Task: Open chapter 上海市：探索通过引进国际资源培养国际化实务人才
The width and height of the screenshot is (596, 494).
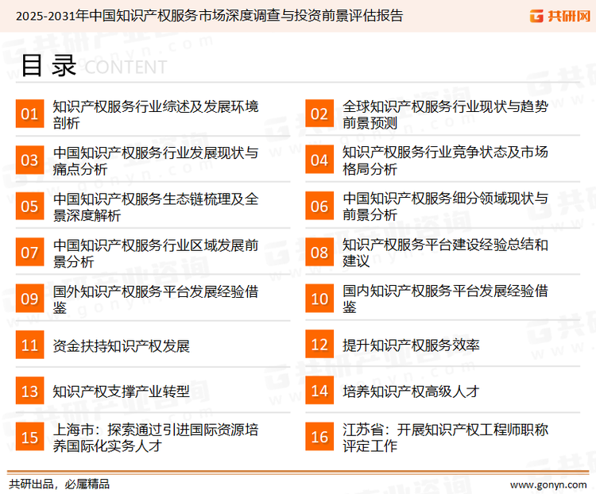Action: 156,438
